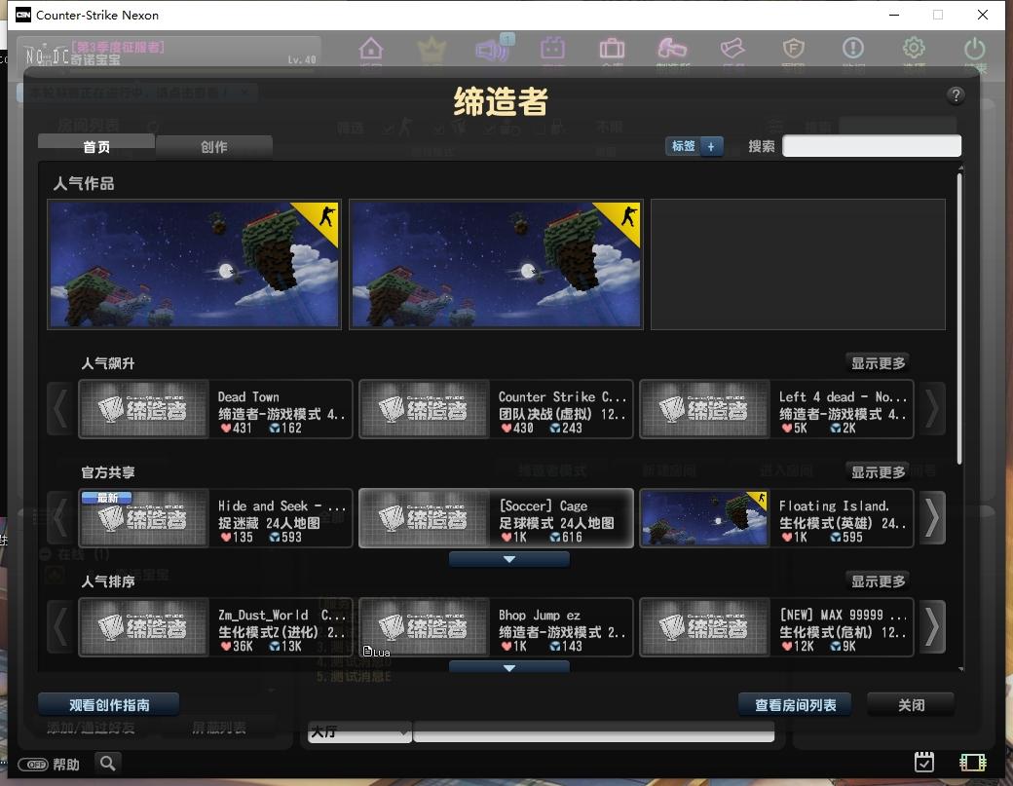Open the 大厅 channel dropdown
This screenshot has width=1013, height=786.
tap(359, 731)
